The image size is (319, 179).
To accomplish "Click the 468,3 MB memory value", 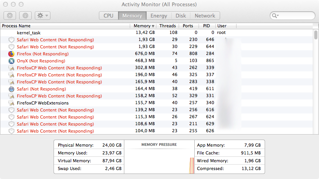I will tap(145, 60).
